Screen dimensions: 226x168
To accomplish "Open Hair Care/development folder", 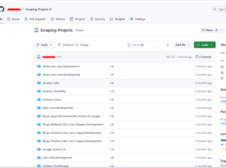I will (57, 157).
